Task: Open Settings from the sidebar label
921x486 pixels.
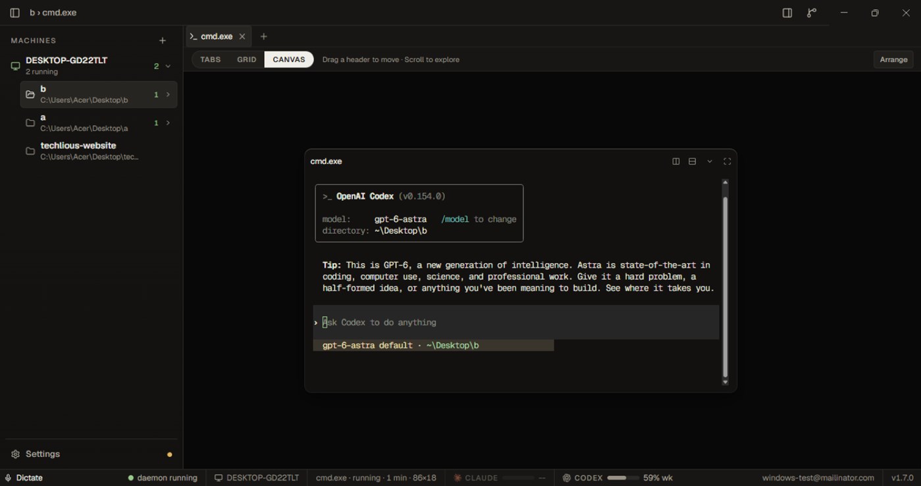Action: pos(43,454)
